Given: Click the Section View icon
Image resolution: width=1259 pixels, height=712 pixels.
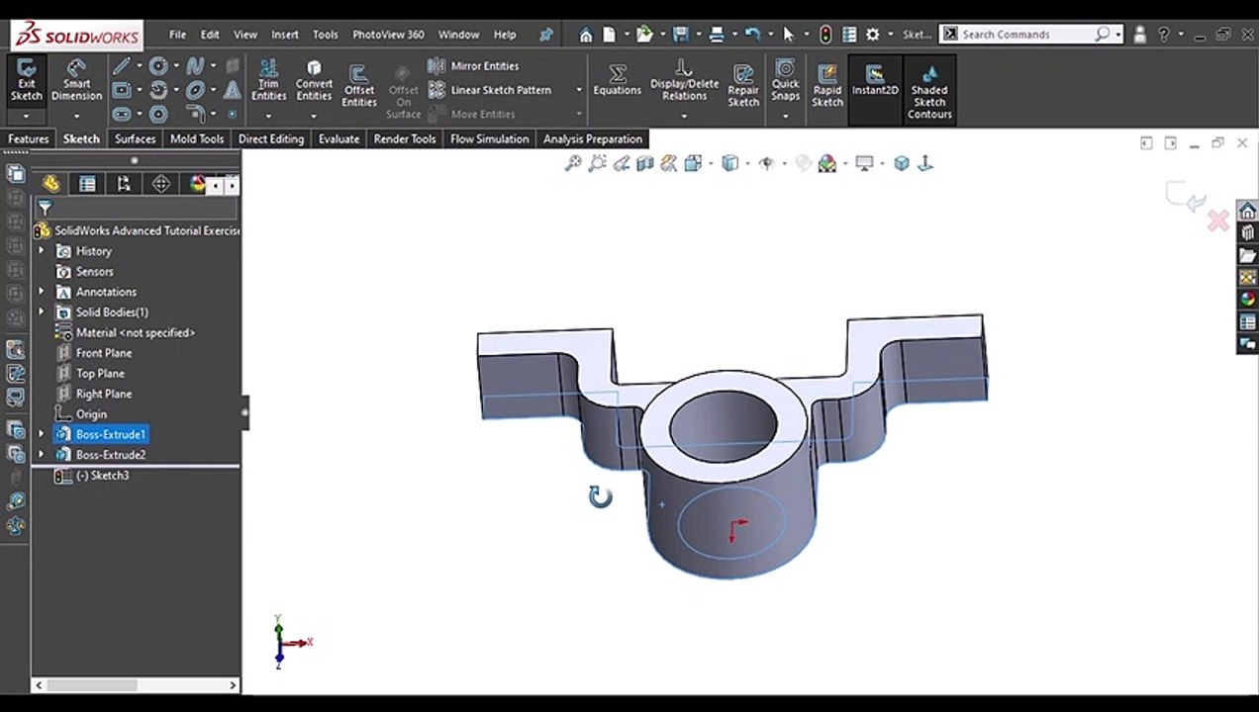Looking at the screenshot, I should click(645, 163).
